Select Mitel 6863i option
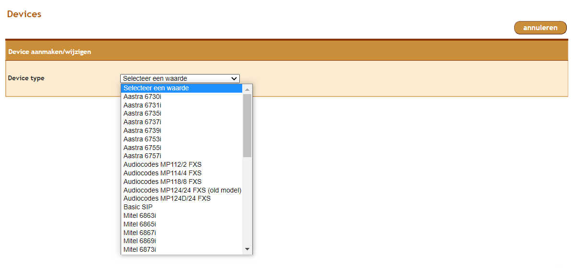574x268 pixels. (x=181, y=215)
